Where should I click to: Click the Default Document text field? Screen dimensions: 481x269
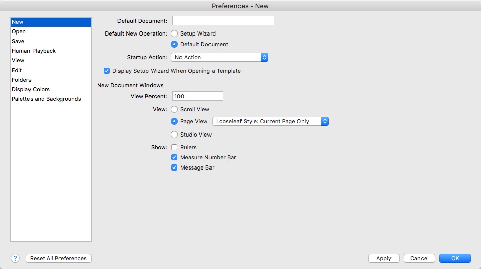tap(223, 21)
